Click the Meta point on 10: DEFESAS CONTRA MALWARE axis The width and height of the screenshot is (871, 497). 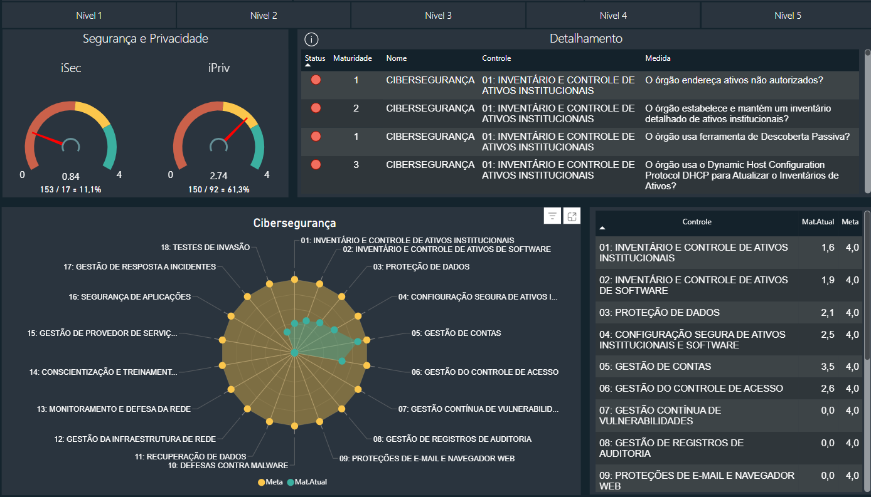294,426
